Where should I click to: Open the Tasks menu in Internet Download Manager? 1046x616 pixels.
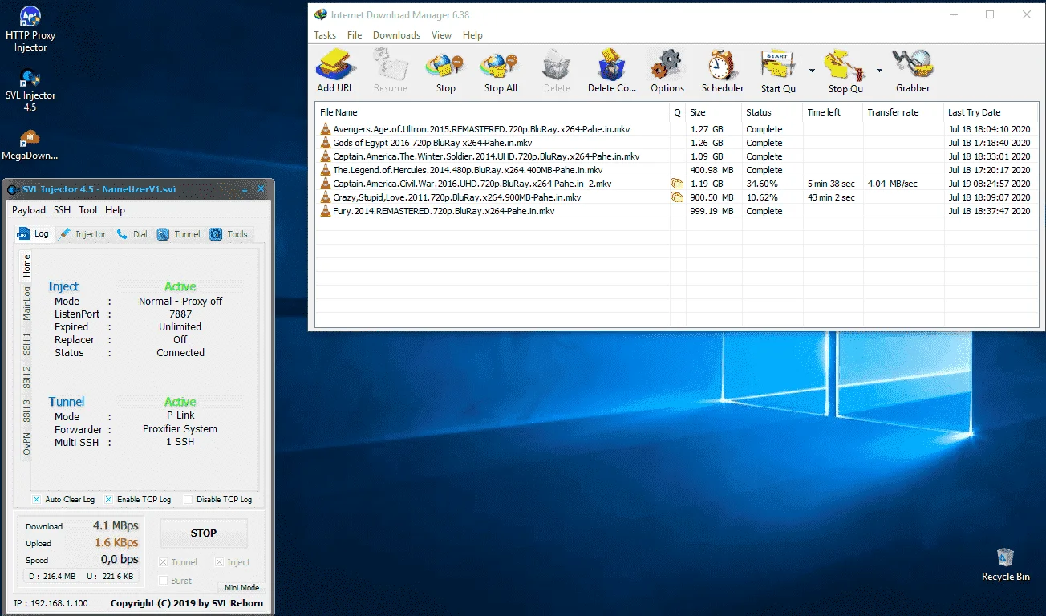pyautogui.click(x=325, y=35)
